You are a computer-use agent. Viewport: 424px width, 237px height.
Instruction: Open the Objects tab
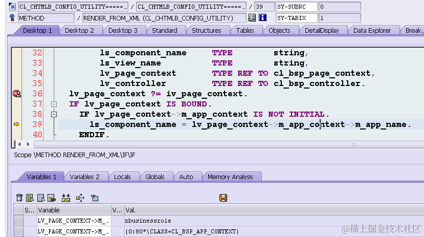[x=279, y=30]
